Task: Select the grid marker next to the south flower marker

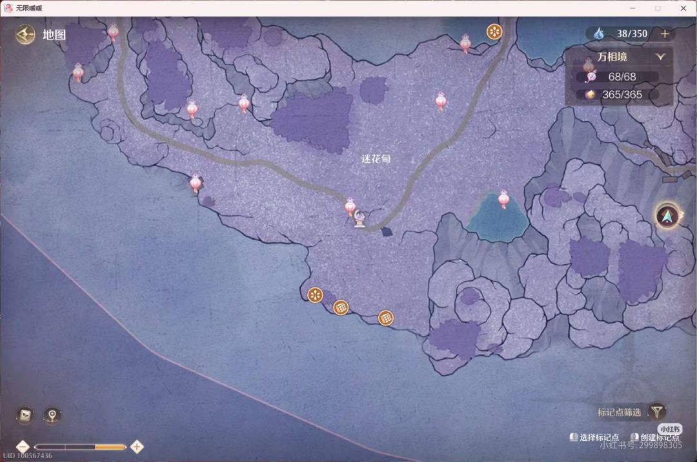Action: click(x=341, y=307)
